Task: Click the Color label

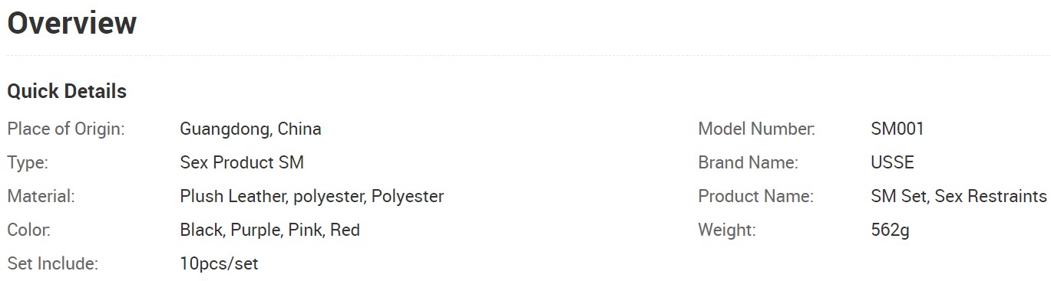Action: coord(28,230)
